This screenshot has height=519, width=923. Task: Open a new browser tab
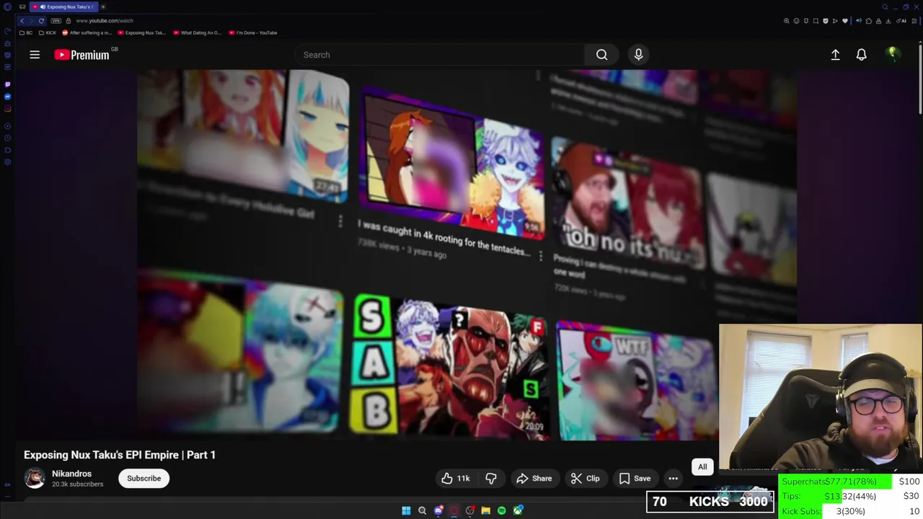tap(103, 6)
